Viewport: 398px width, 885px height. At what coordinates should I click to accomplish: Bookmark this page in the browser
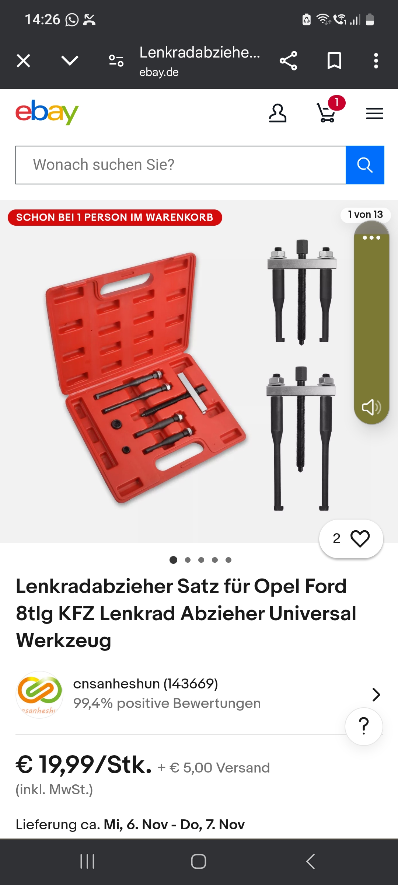[334, 61]
